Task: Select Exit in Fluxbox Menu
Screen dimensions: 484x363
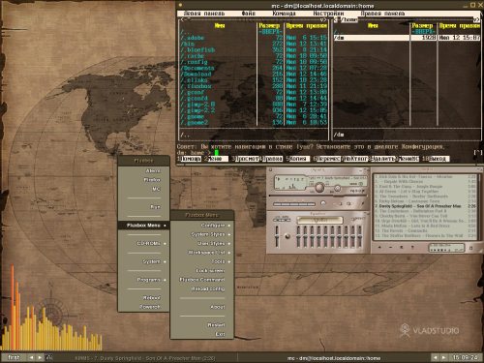Action: 201,334
